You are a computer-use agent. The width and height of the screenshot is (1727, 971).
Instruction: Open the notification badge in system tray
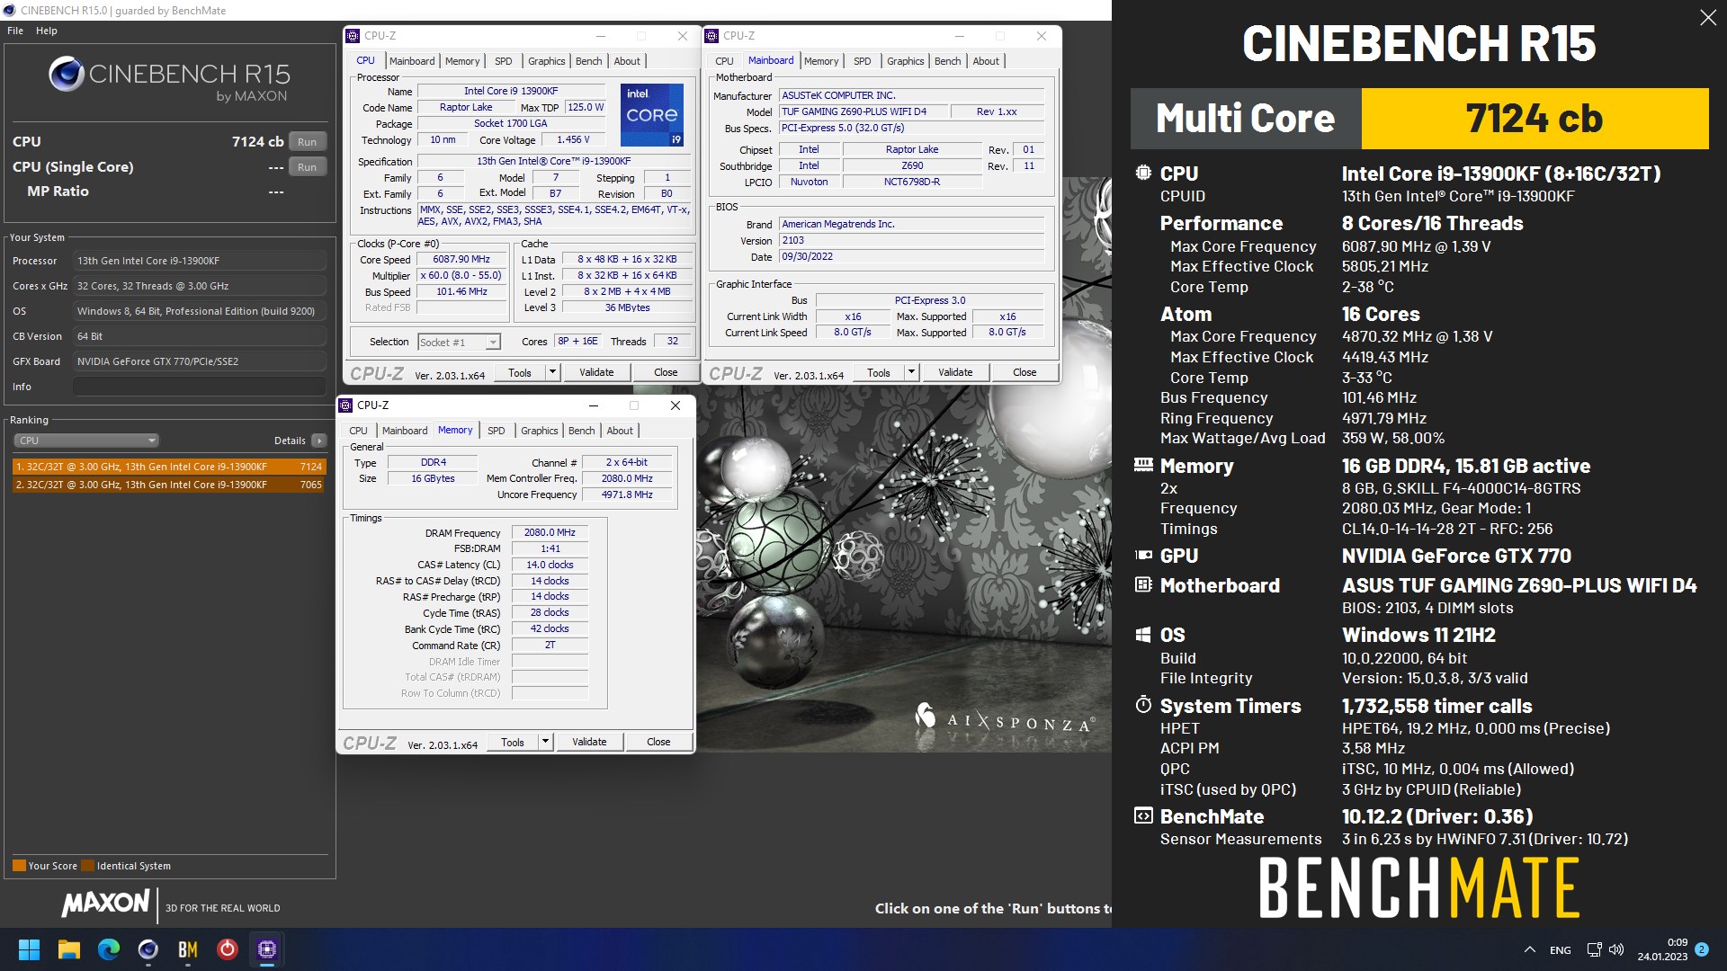(x=1702, y=949)
